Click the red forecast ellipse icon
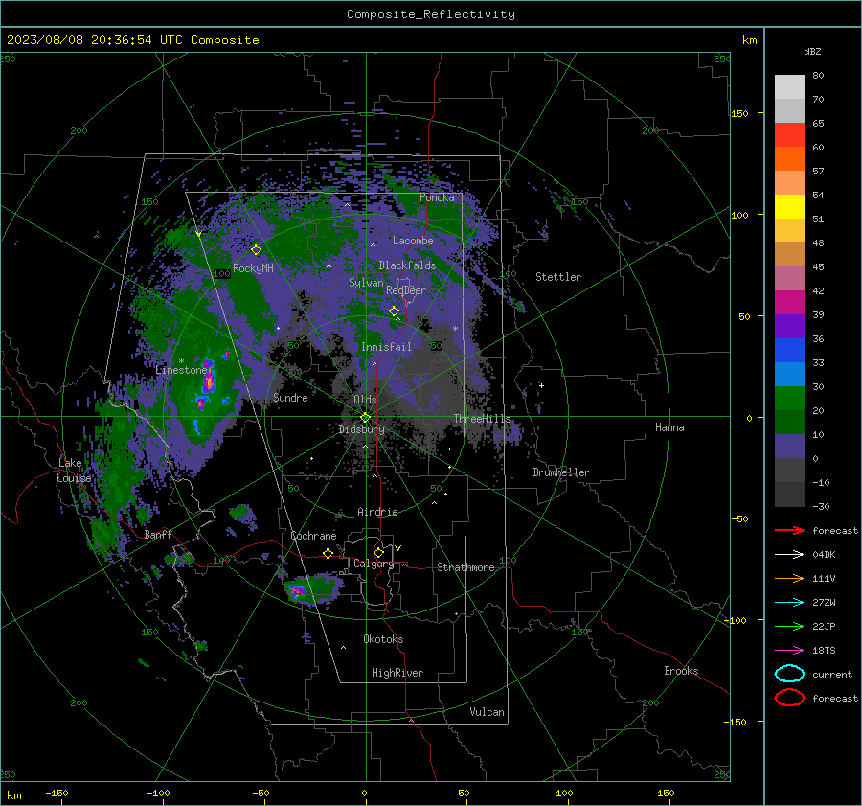 [789, 698]
